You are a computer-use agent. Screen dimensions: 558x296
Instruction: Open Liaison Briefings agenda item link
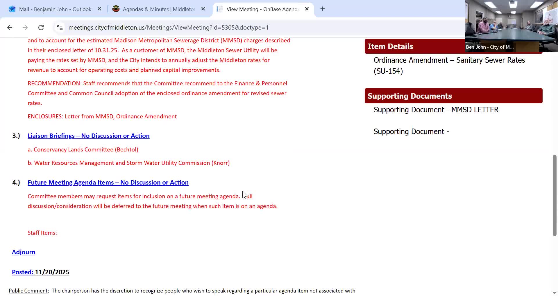89,136
